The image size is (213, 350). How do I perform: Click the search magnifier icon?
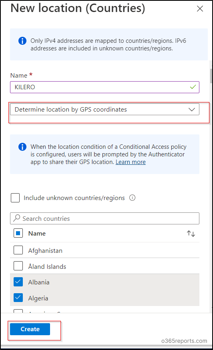(x=17, y=218)
